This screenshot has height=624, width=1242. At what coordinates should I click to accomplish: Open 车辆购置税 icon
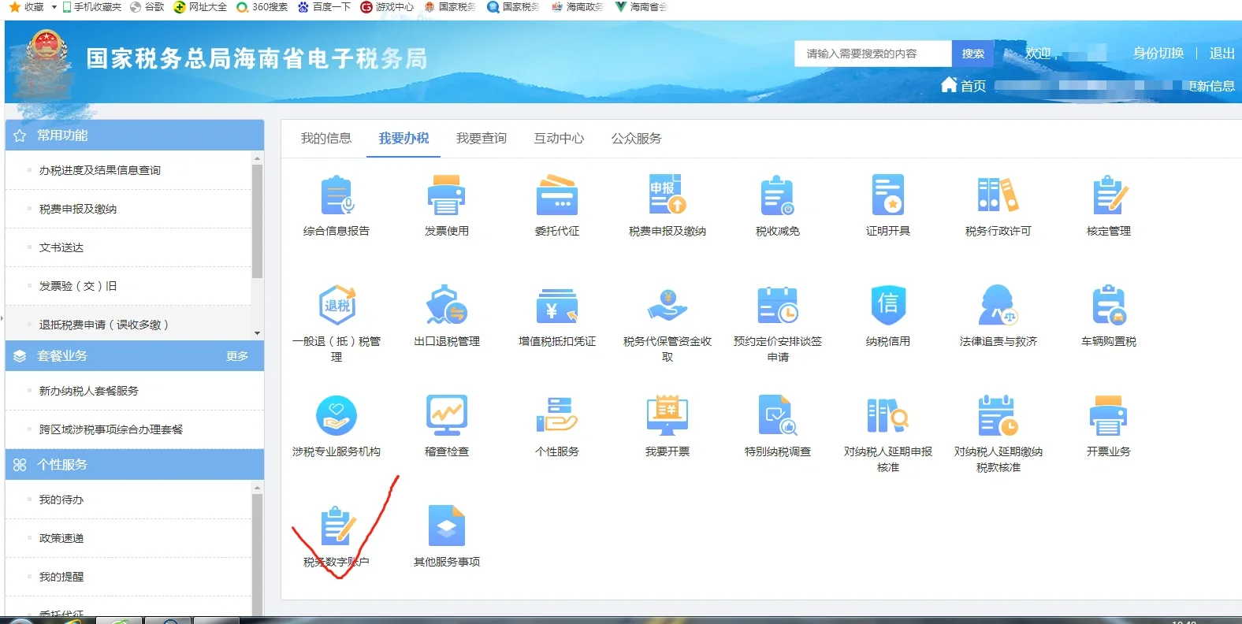point(1109,305)
